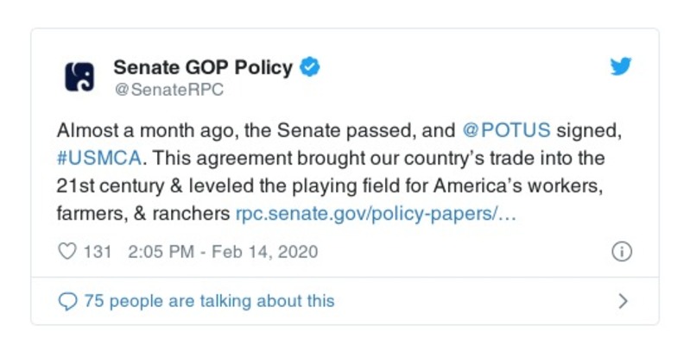
Task: Click the Senate GOP Policy elephant avatar
Action: [x=79, y=77]
